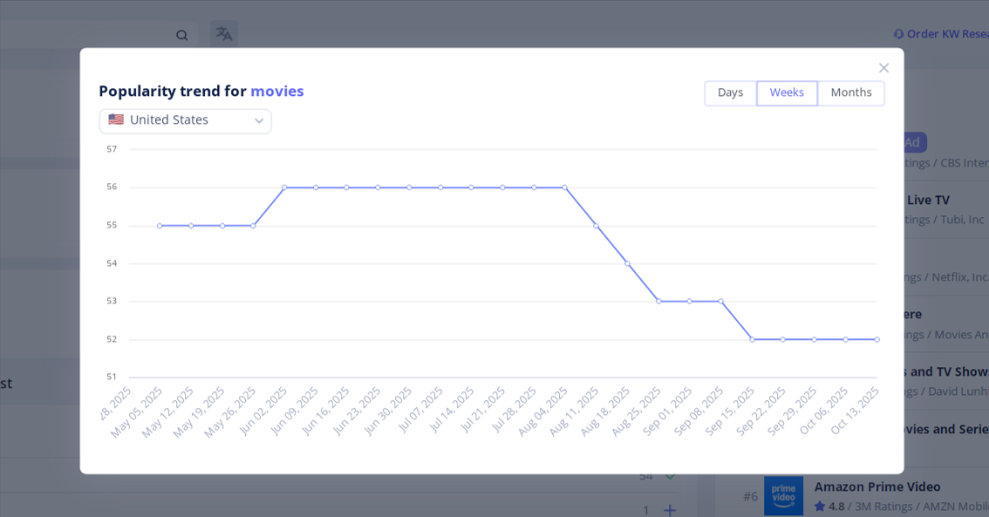This screenshot has height=517, width=989.
Task: Click the Aug 25, 2025 data point
Action: pos(658,301)
